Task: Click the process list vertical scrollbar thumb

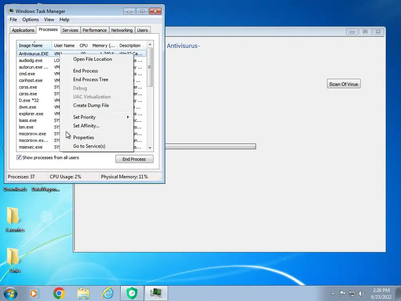Action: (x=150, y=67)
